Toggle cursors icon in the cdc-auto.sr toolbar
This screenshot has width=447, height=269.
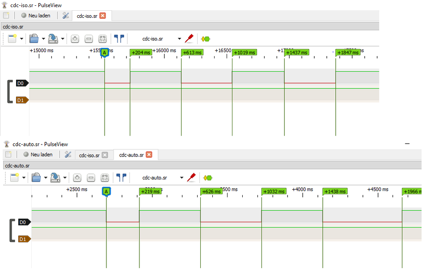[x=121, y=178]
